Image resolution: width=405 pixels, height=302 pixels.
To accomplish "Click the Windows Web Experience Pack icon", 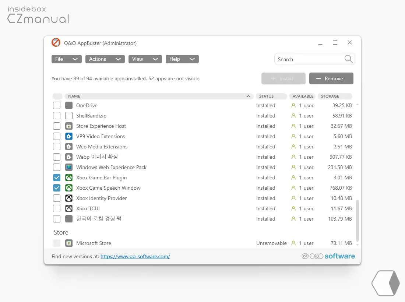I will [68, 167].
